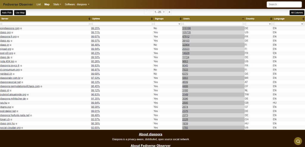Click the HU language cell for iviv.hu
The image size is (305, 147).
pos(275,103)
